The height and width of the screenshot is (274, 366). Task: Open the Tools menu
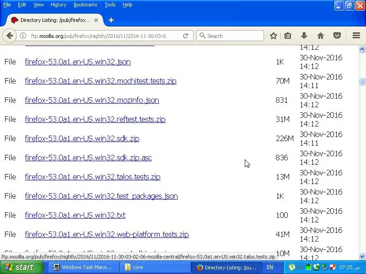point(110,5)
